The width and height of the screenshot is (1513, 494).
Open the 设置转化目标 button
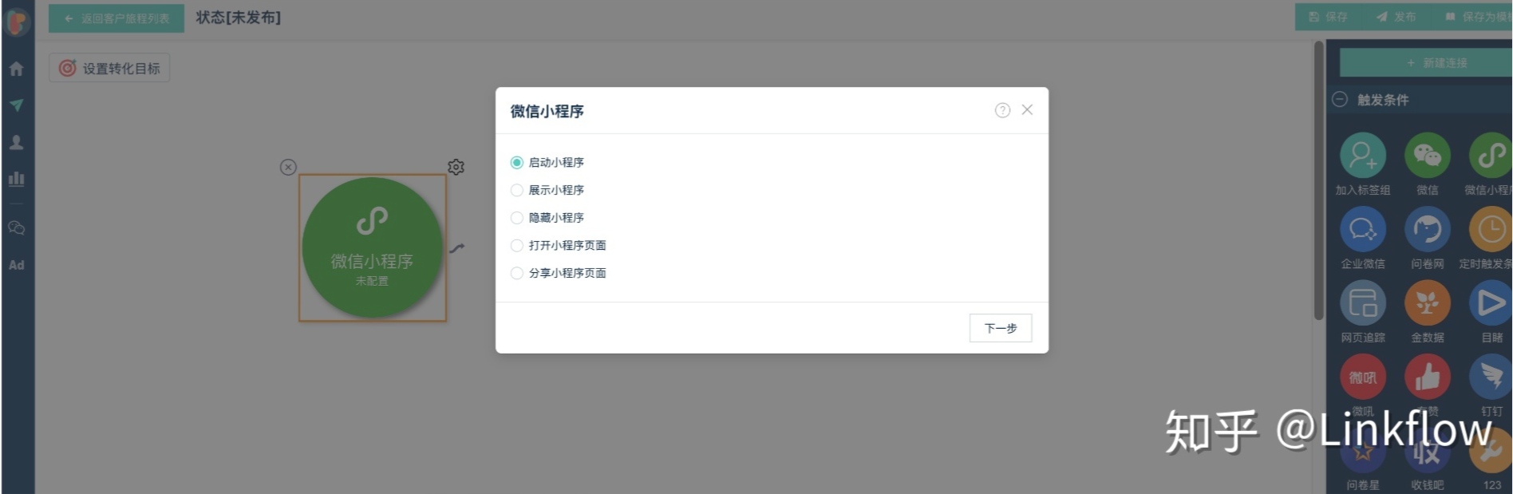point(109,68)
